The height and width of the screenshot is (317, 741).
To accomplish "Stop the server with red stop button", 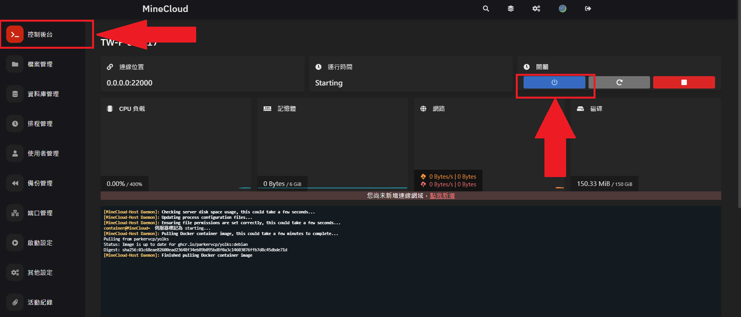I will pyautogui.click(x=684, y=82).
